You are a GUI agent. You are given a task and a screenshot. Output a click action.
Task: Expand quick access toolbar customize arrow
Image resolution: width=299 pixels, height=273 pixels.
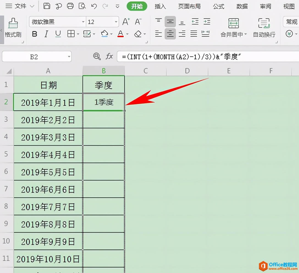(117, 7)
